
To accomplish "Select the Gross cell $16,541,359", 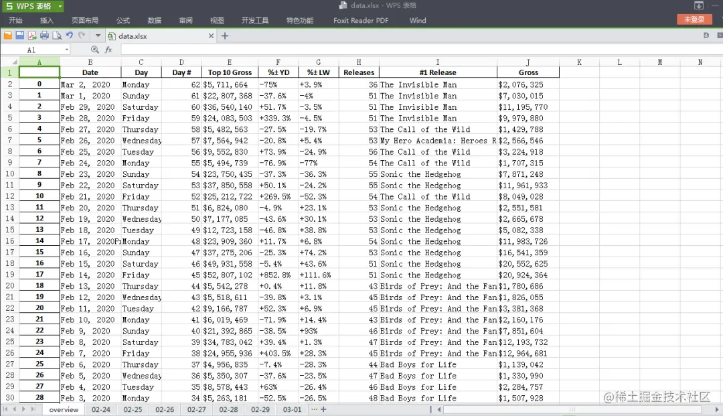I will coord(528,253).
